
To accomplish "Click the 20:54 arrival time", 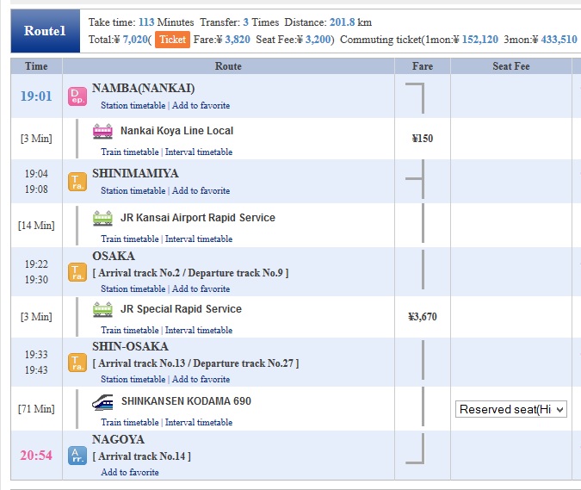I will click(36, 456).
